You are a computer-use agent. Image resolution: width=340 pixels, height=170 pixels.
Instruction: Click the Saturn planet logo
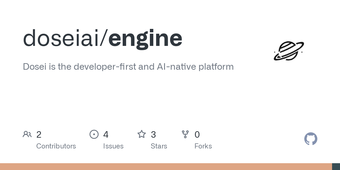[x=289, y=51]
